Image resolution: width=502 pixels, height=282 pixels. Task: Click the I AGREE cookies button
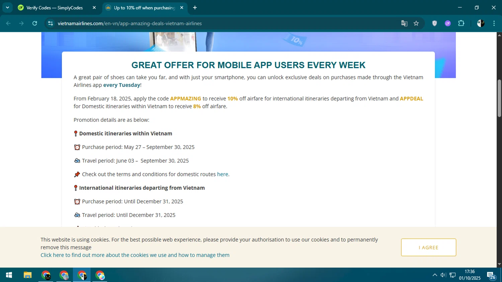(428, 248)
